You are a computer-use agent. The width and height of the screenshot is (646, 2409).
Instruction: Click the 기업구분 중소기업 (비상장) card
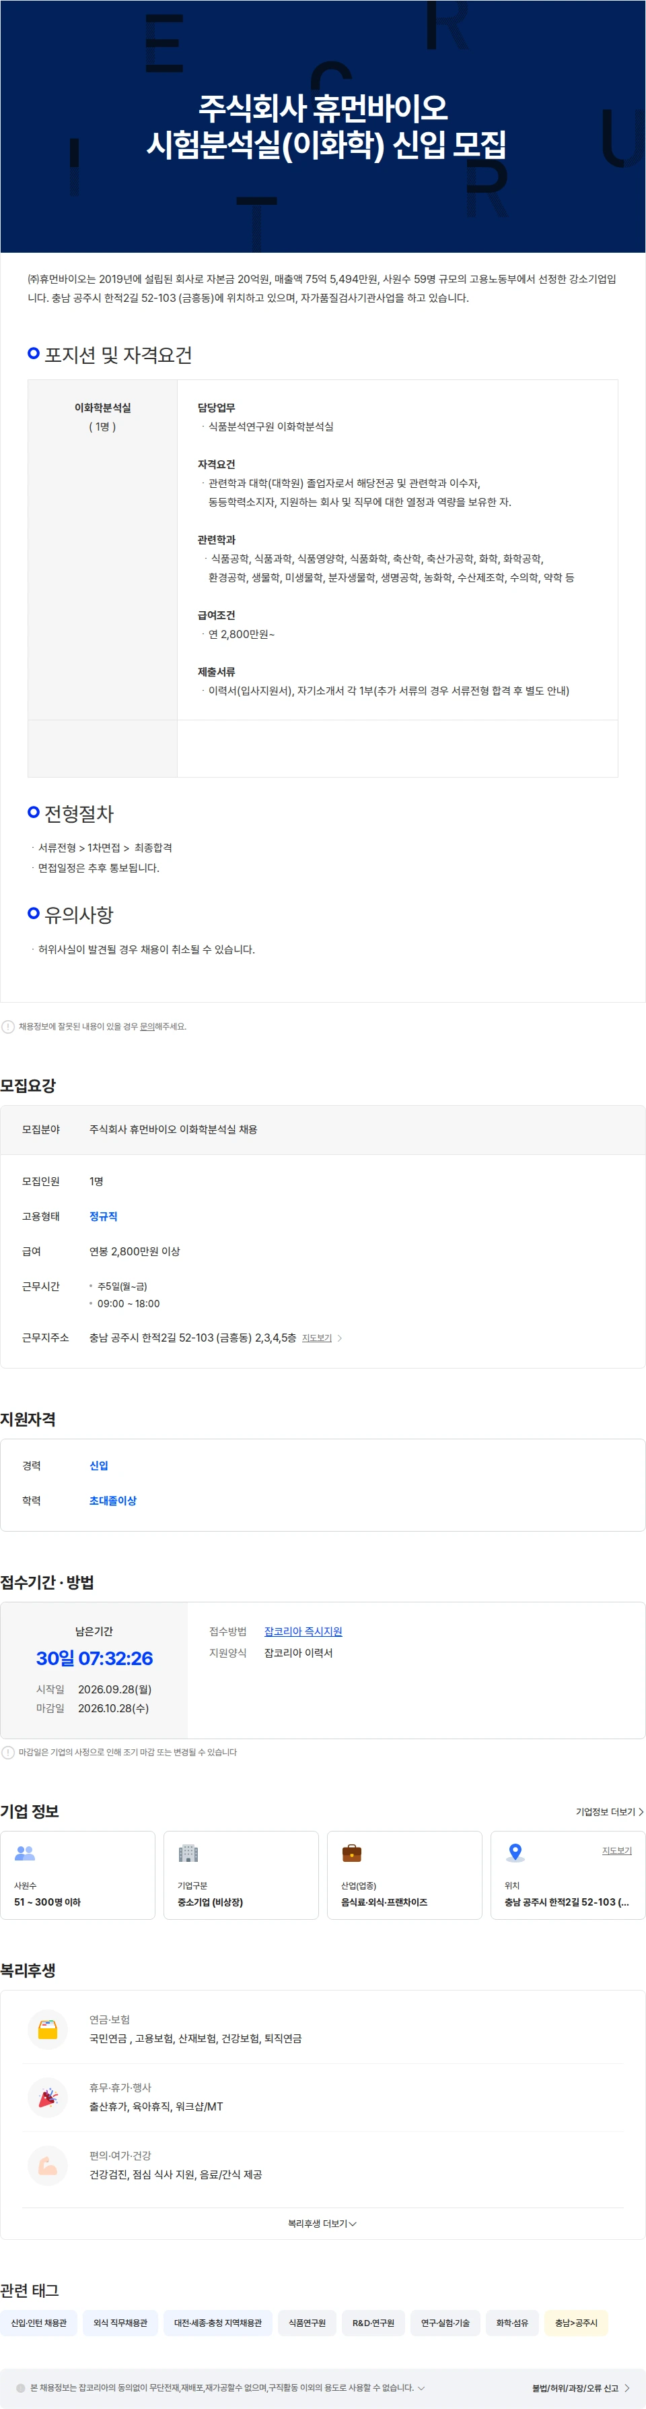click(x=241, y=1875)
